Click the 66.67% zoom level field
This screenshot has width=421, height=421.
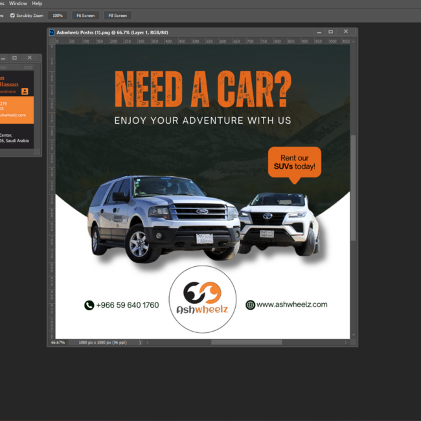click(x=58, y=343)
